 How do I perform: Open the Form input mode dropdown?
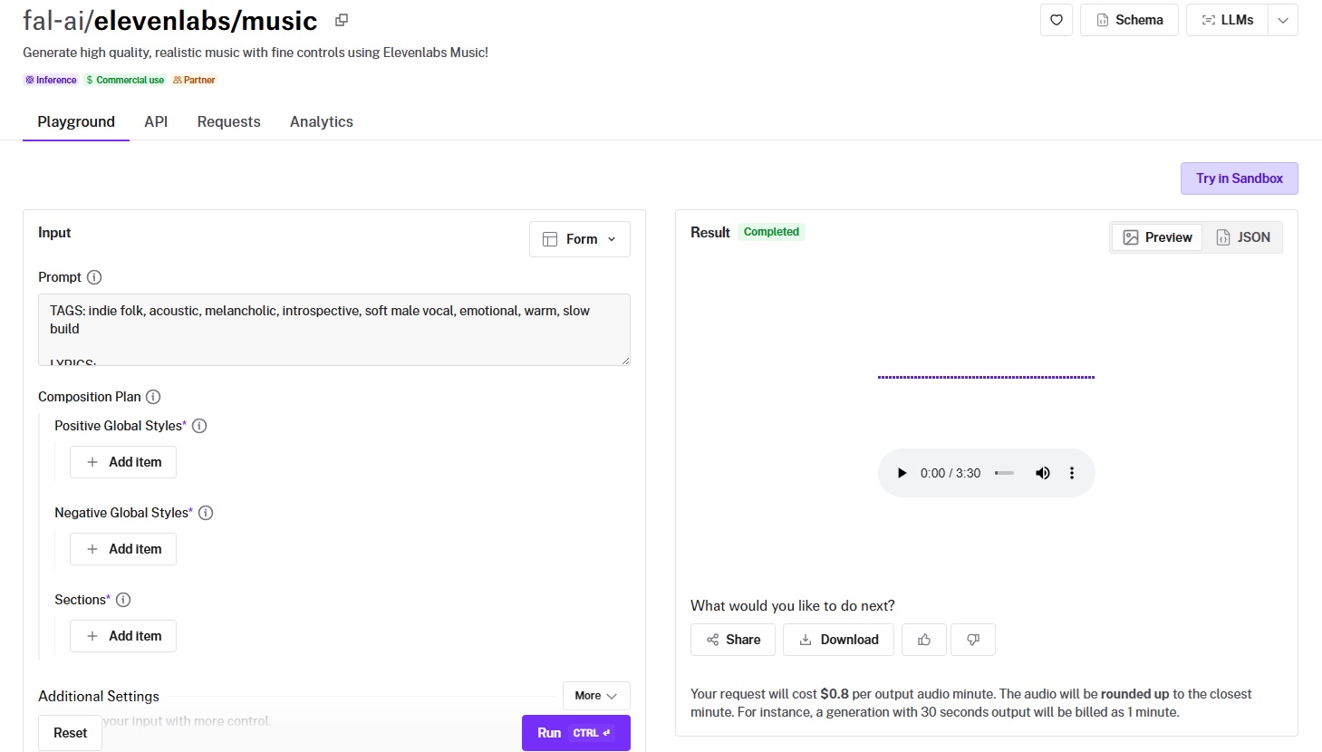pyautogui.click(x=579, y=239)
